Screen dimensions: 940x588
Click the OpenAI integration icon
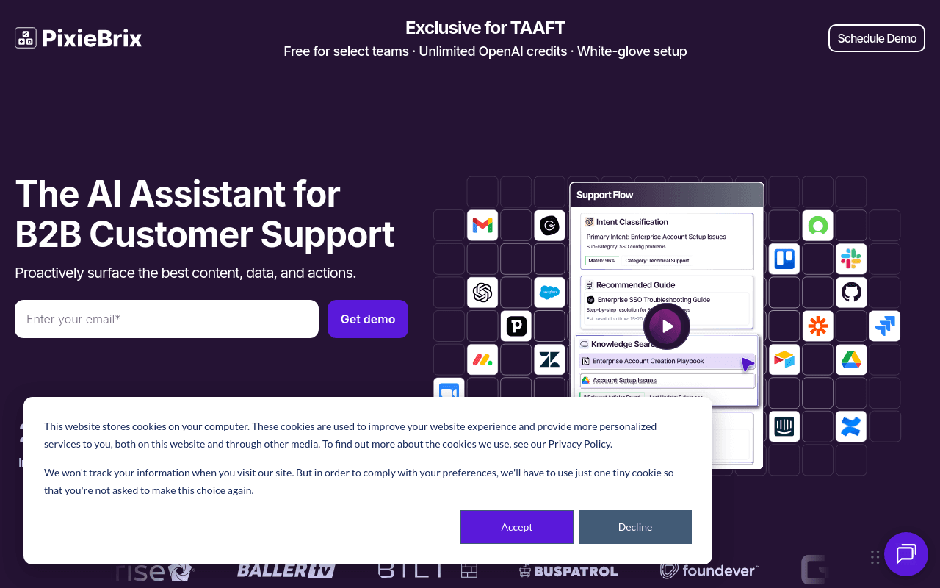click(482, 293)
